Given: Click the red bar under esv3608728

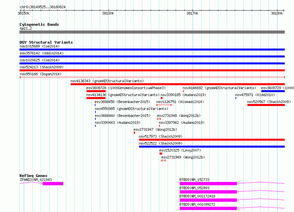Looking at the screenshot, I should tap(96, 91).
